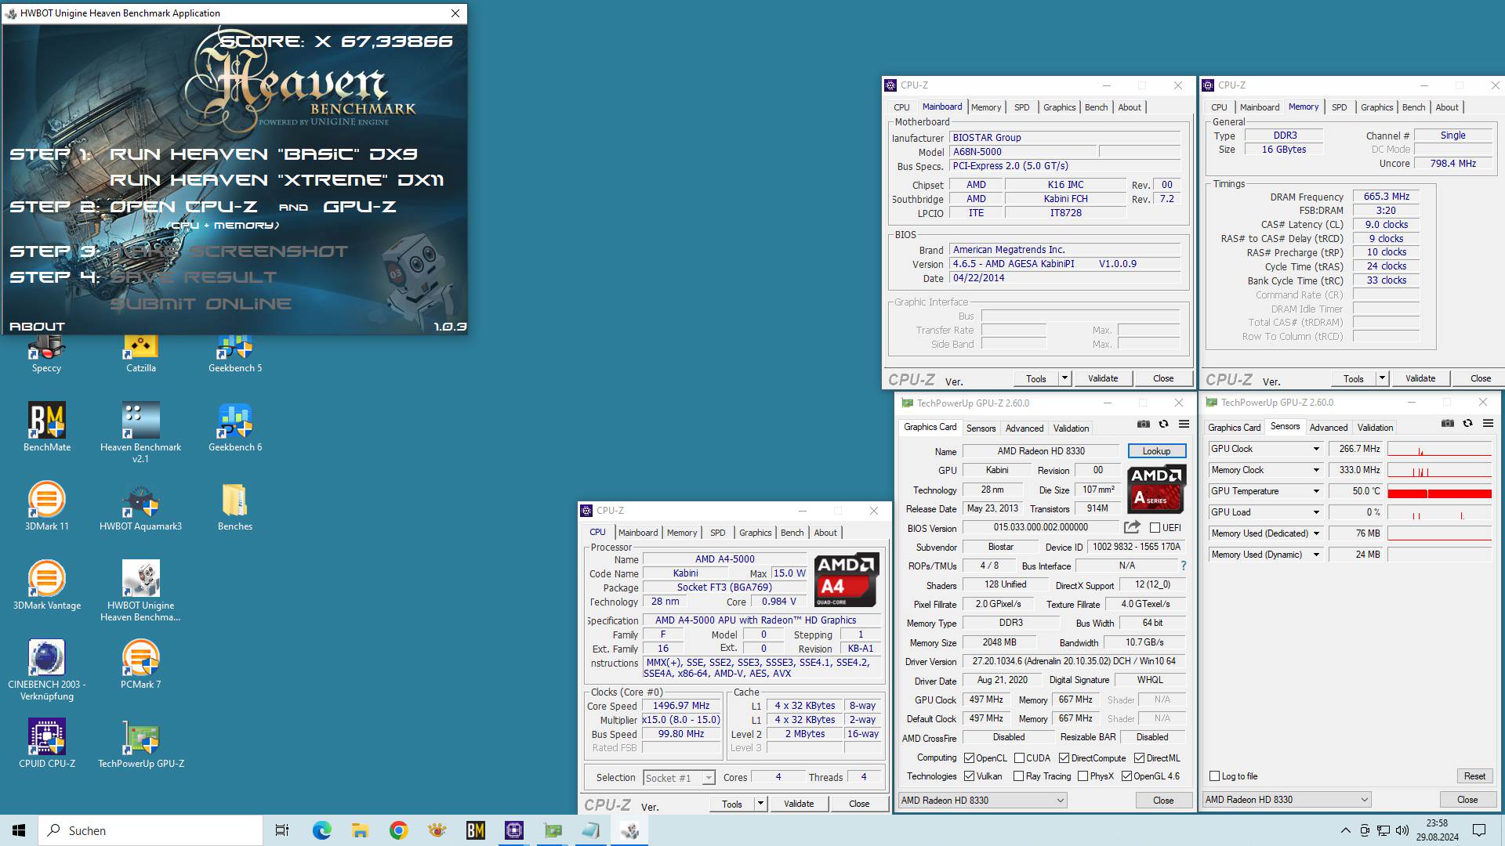Take GPU-Z Graphics Card screenshot camera icon
Viewport: 1505px width, 846px height.
[1144, 424]
